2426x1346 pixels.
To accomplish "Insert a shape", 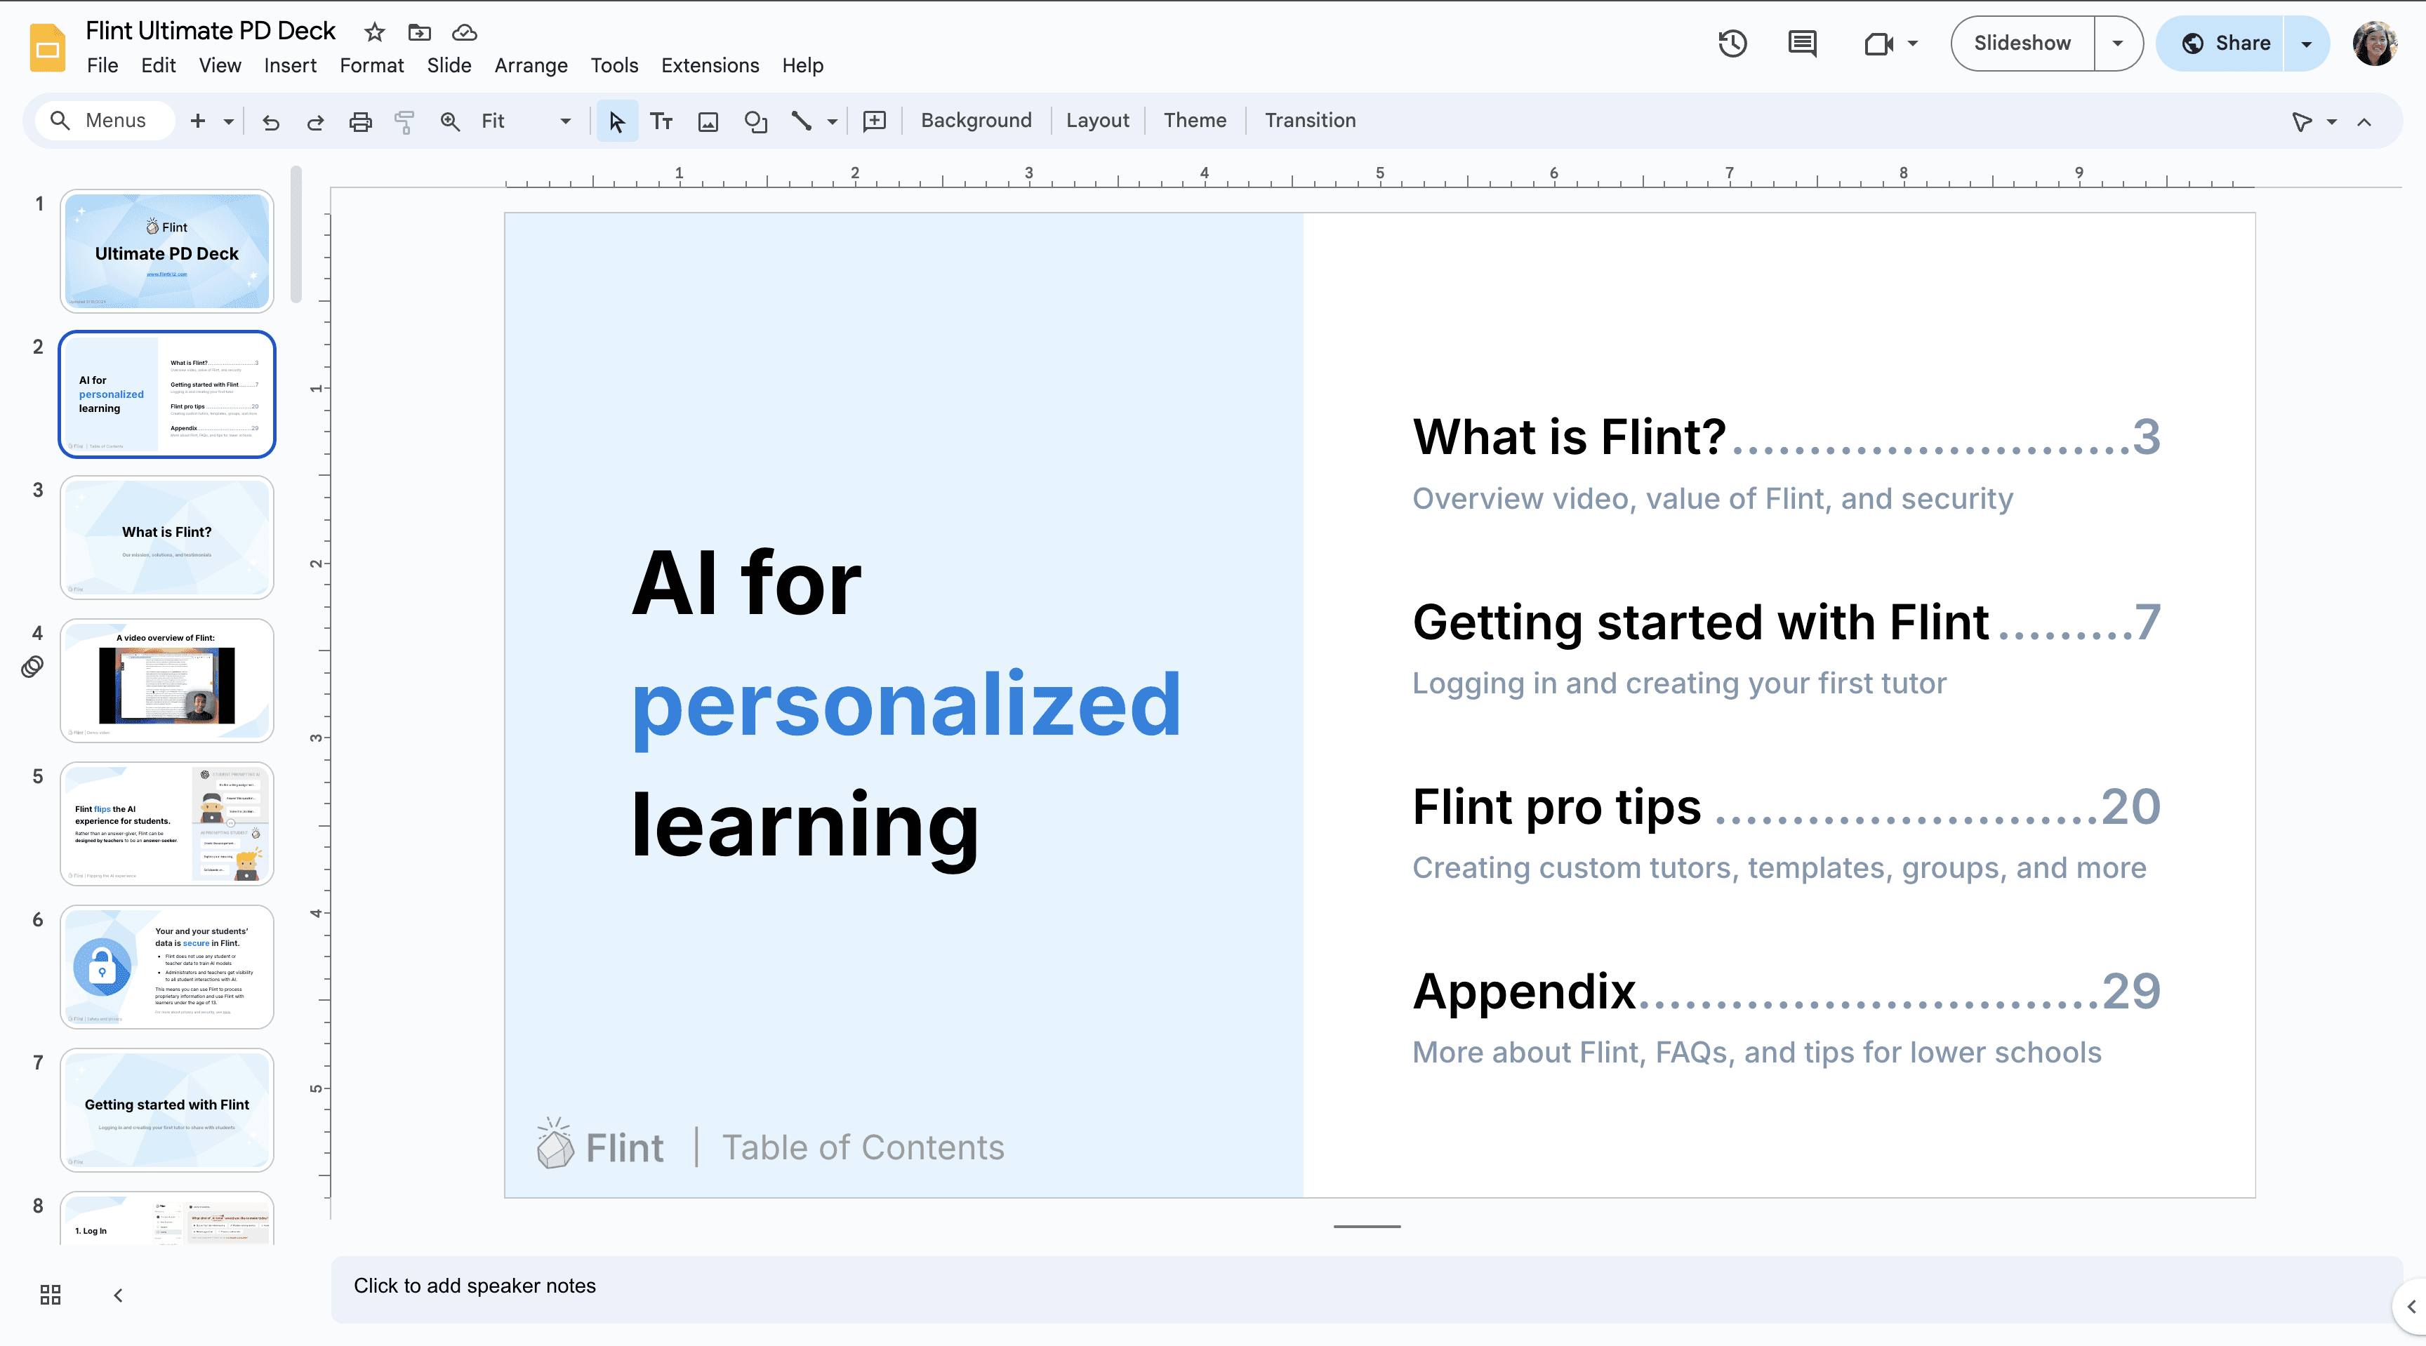I will click(x=755, y=121).
